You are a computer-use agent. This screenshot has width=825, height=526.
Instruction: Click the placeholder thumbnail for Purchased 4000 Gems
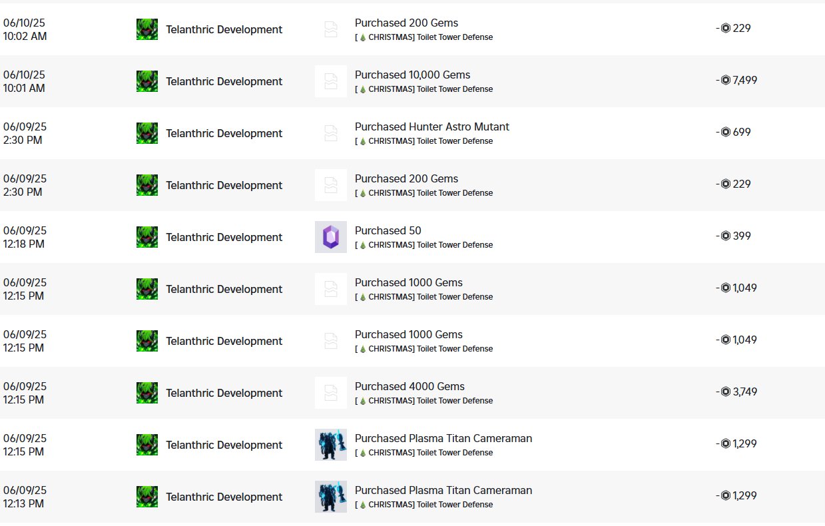coord(331,393)
